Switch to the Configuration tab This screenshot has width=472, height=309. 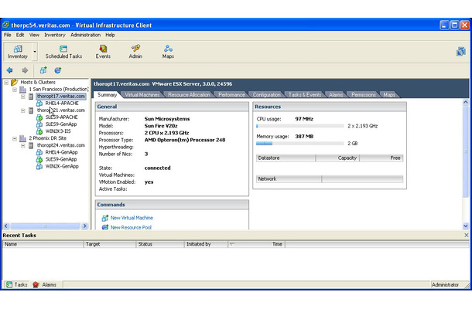pyautogui.click(x=266, y=95)
